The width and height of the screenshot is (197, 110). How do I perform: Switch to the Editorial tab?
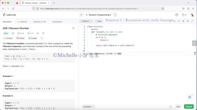(x=22, y=22)
